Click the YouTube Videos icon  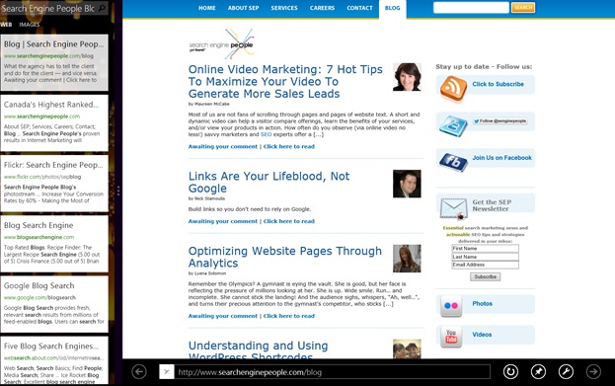(451, 337)
